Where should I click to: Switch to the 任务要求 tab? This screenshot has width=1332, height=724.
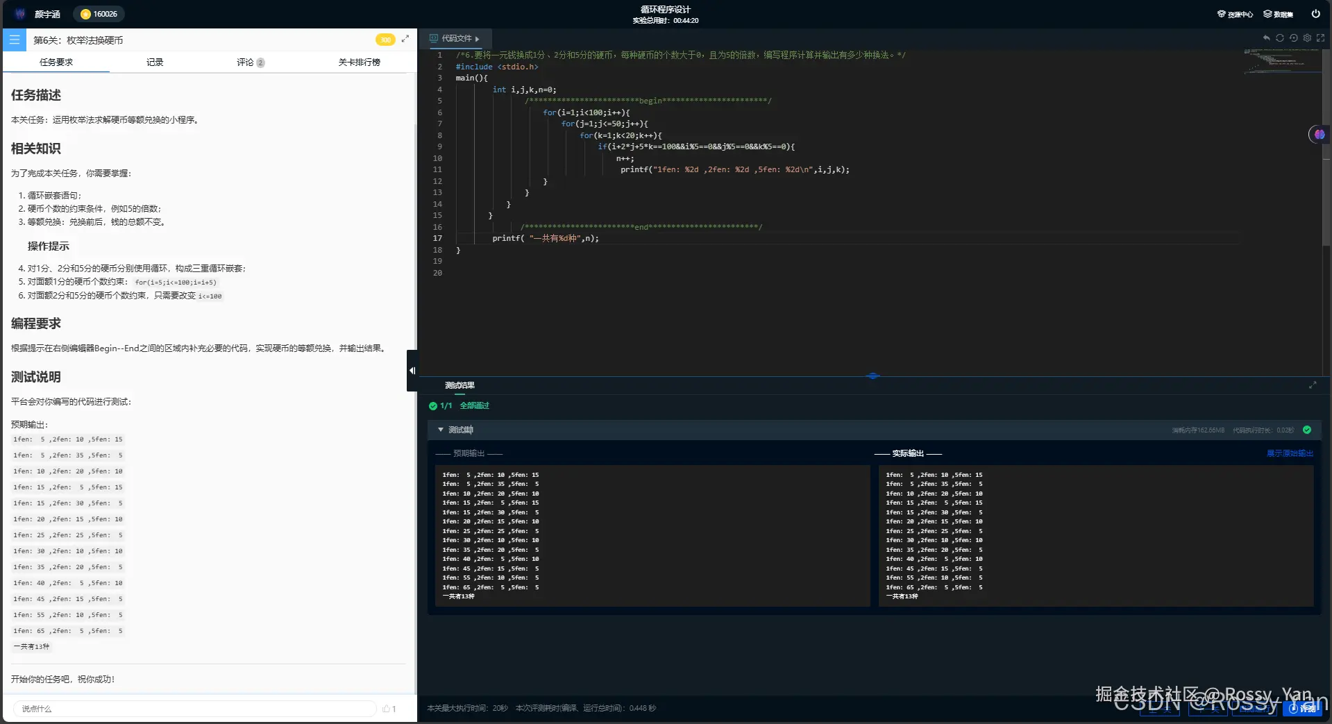tap(56, 62)
